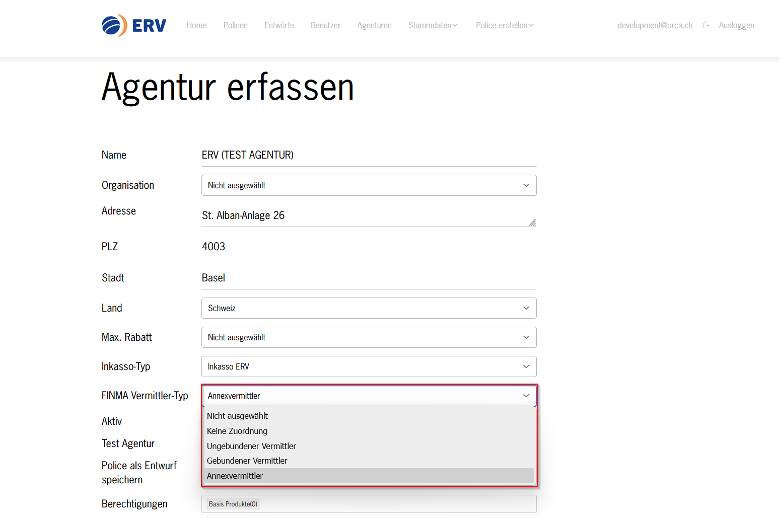Open the Home navigation link
Screen dimensions: 779x518
(x=196, y=26)
